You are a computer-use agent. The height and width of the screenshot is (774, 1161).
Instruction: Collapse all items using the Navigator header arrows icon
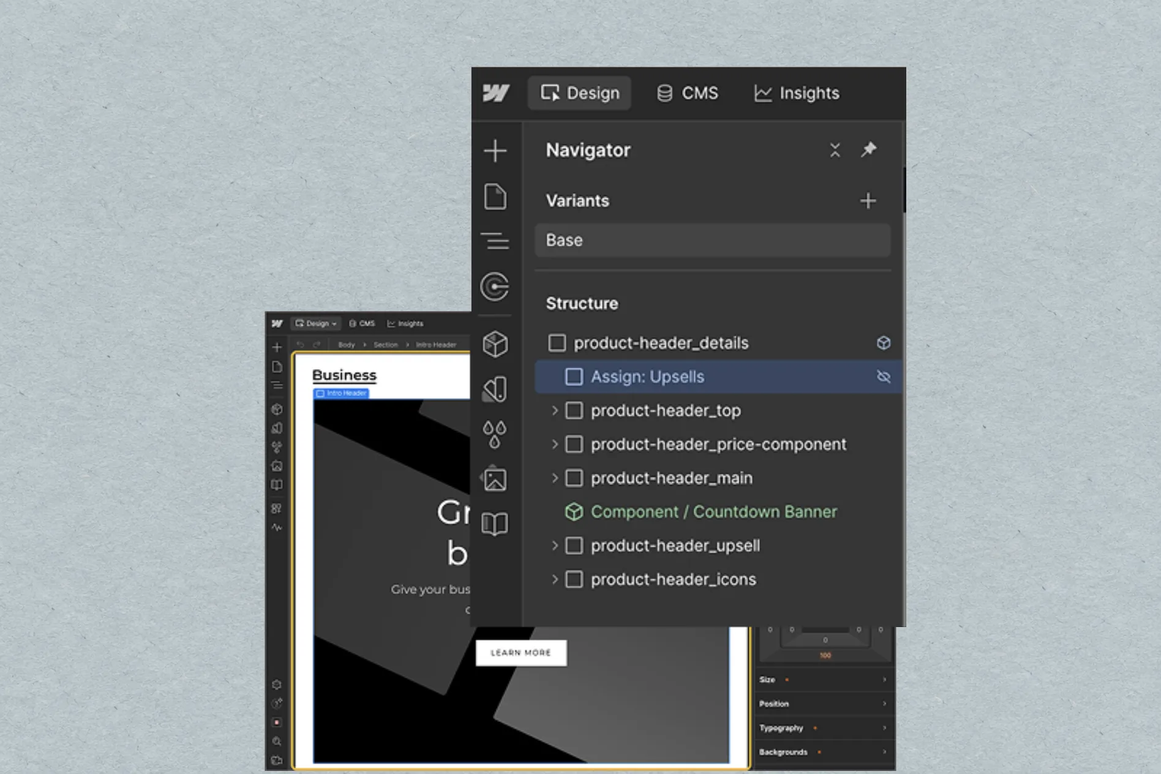(835, 150)
